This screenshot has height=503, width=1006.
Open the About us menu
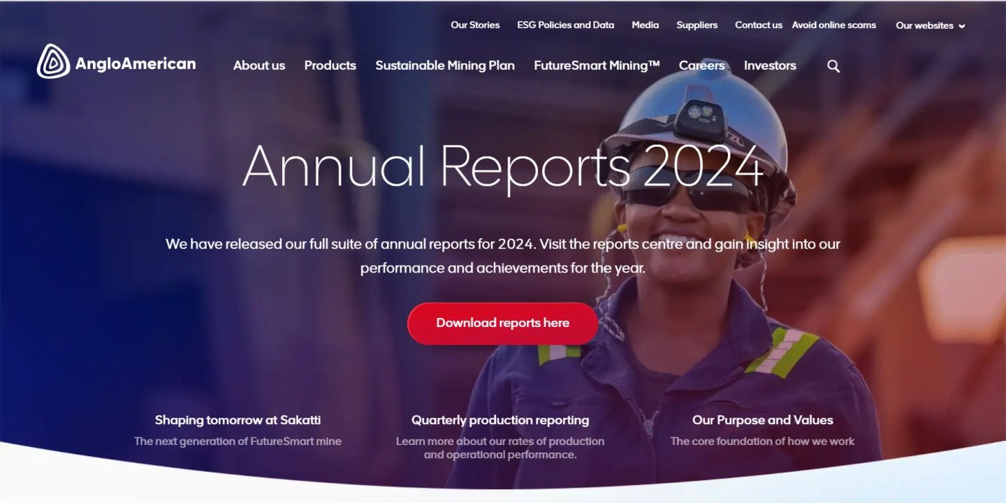[x=259, y=65]
